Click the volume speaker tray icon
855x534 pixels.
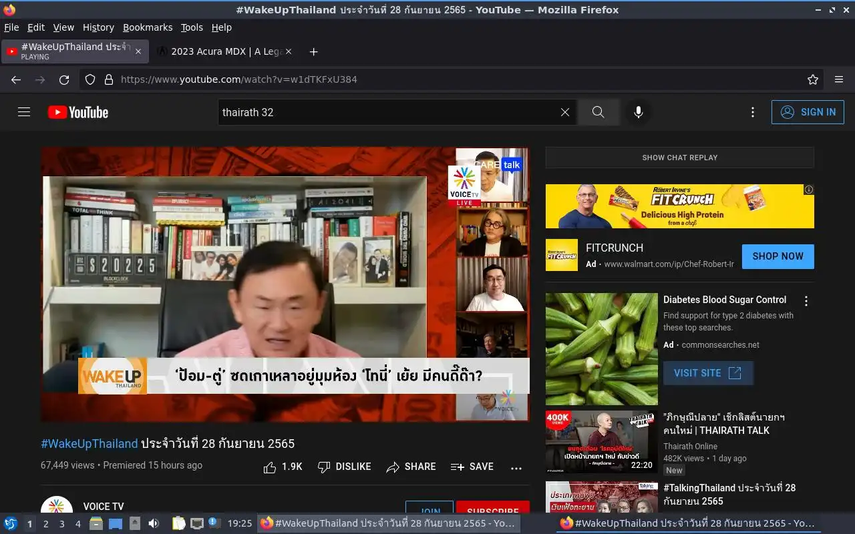pos(154,523)
